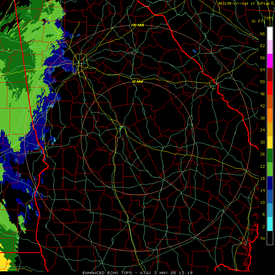Image resolution: width=275 pixels, height=275 pixels.
Task: Click the legend value 34
Action: [262, 130]
